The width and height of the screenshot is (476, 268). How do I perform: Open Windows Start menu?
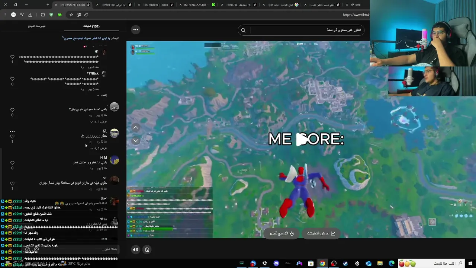tap(470, 264)
